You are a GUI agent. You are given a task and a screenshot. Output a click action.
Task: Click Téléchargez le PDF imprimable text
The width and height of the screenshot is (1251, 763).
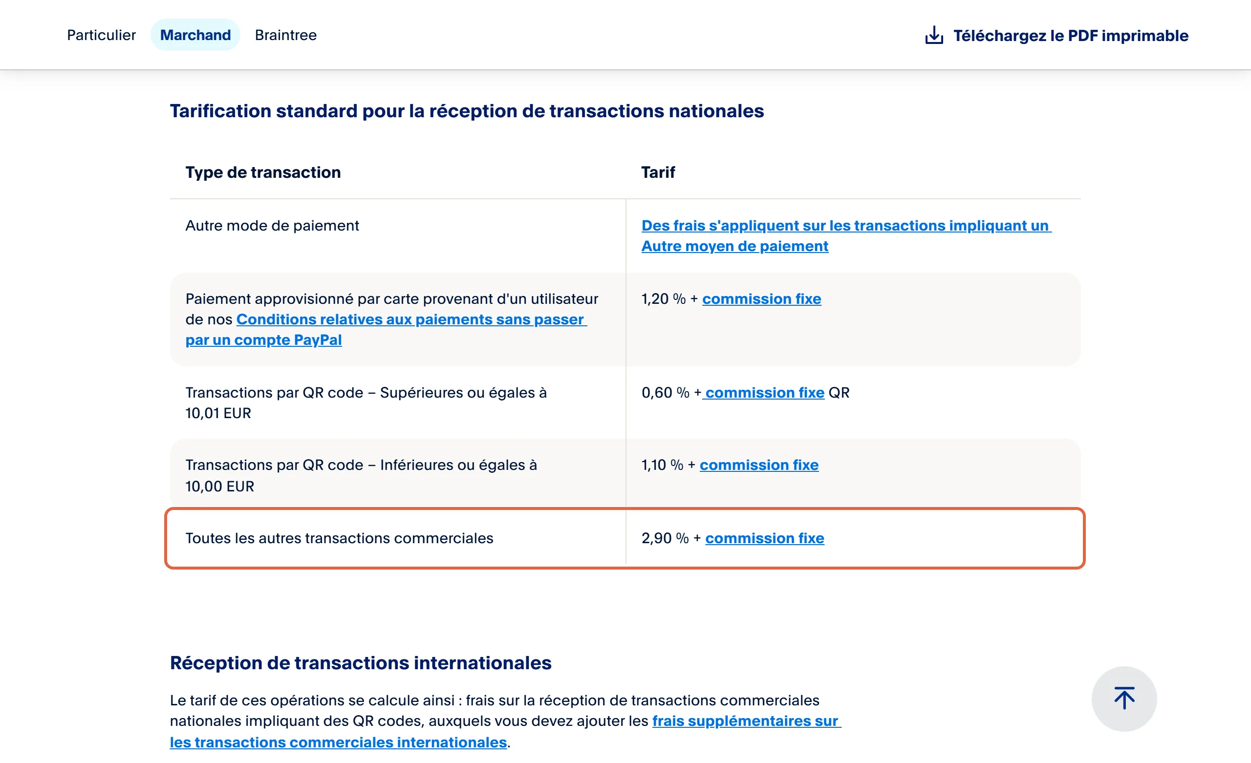(x=1071, y=36)
